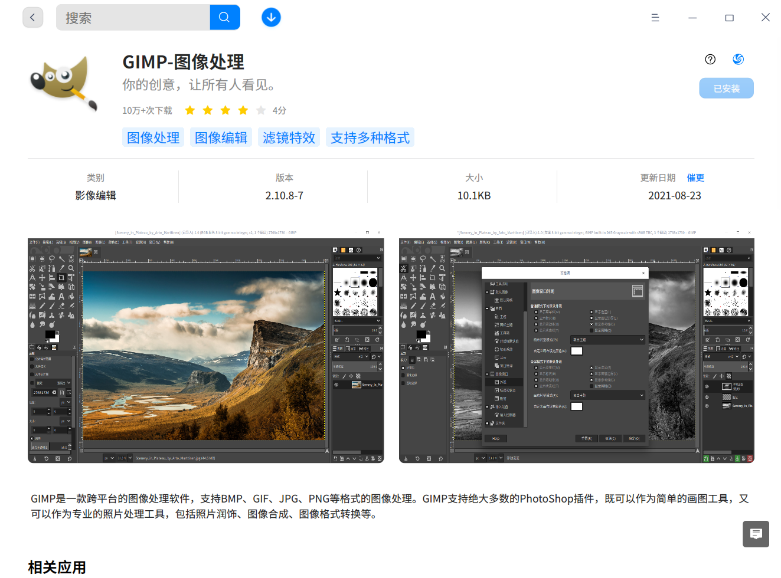
Task: Open the grayscale GIMP preferences screenshot
Action: pyautogui.click(x=577, y=347)
